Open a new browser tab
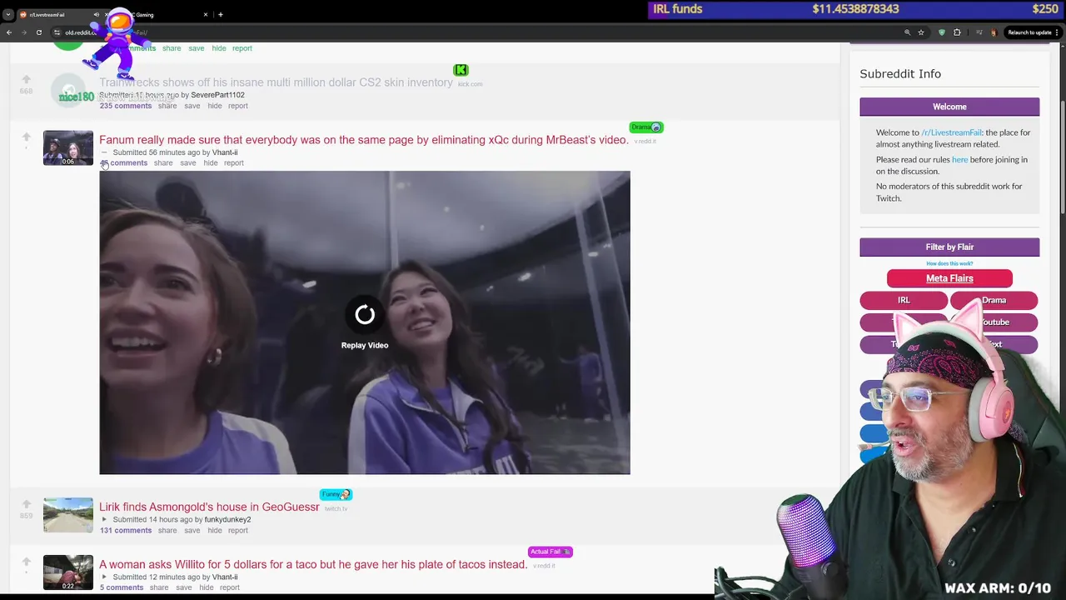 221,14
